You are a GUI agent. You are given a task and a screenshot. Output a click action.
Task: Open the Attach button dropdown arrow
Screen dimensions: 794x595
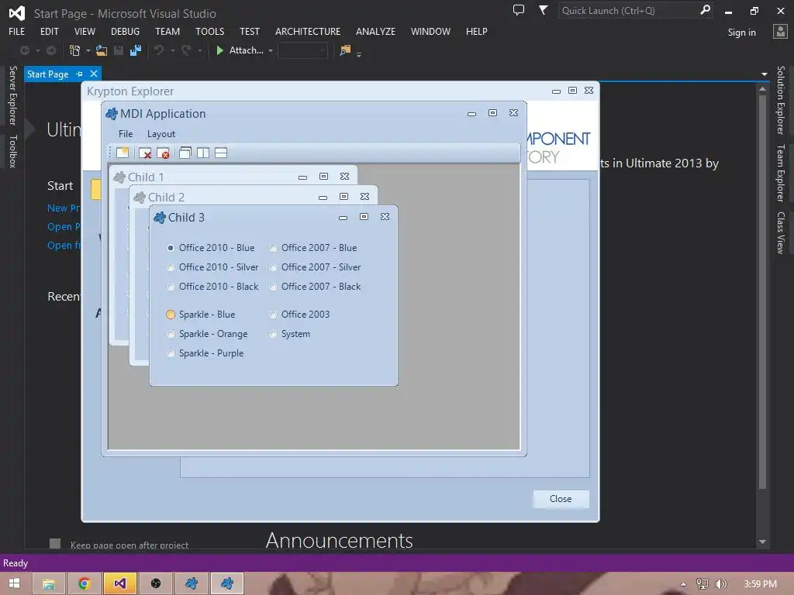point(271,50)
